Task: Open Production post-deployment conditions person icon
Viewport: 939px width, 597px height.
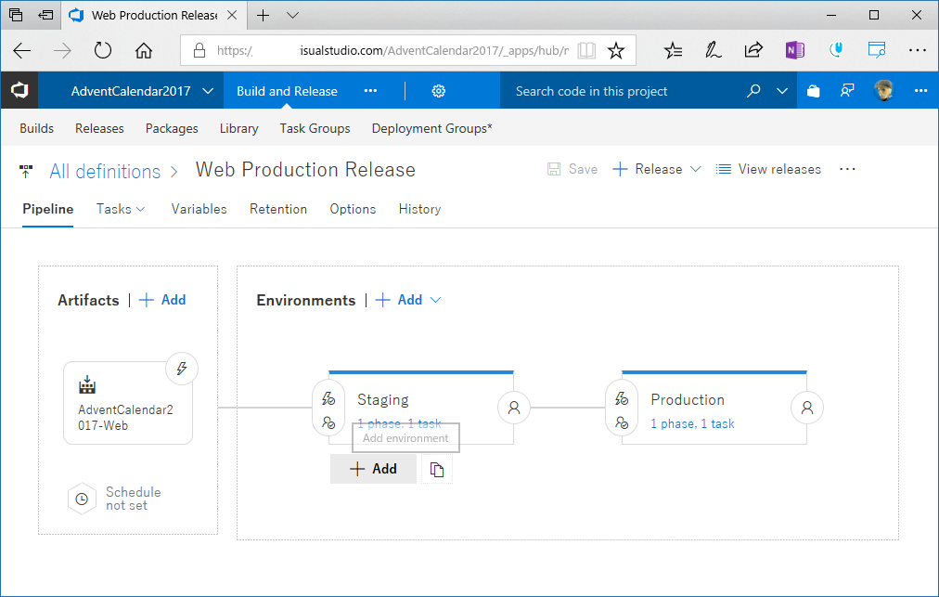Action: tap(807, 407)
